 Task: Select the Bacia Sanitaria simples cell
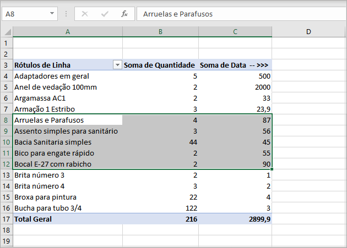click(68, 142)
